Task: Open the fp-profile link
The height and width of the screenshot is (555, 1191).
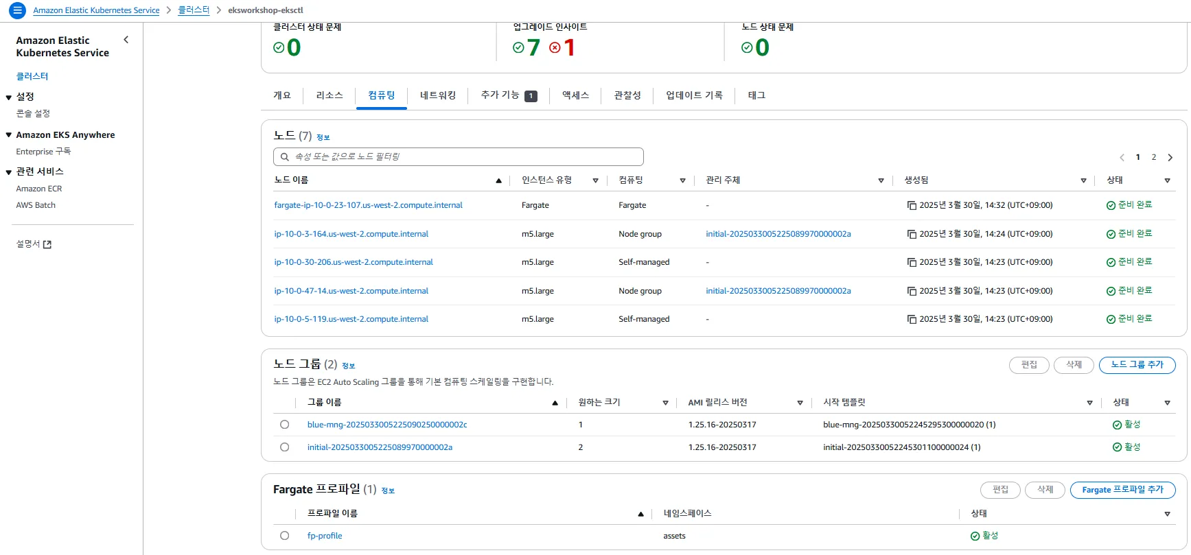Action: pyautogui.click(x=325, y=536)
